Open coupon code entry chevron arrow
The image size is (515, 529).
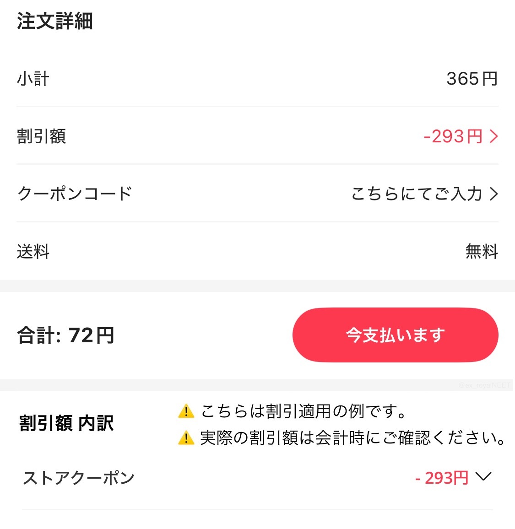click(494, 194)
